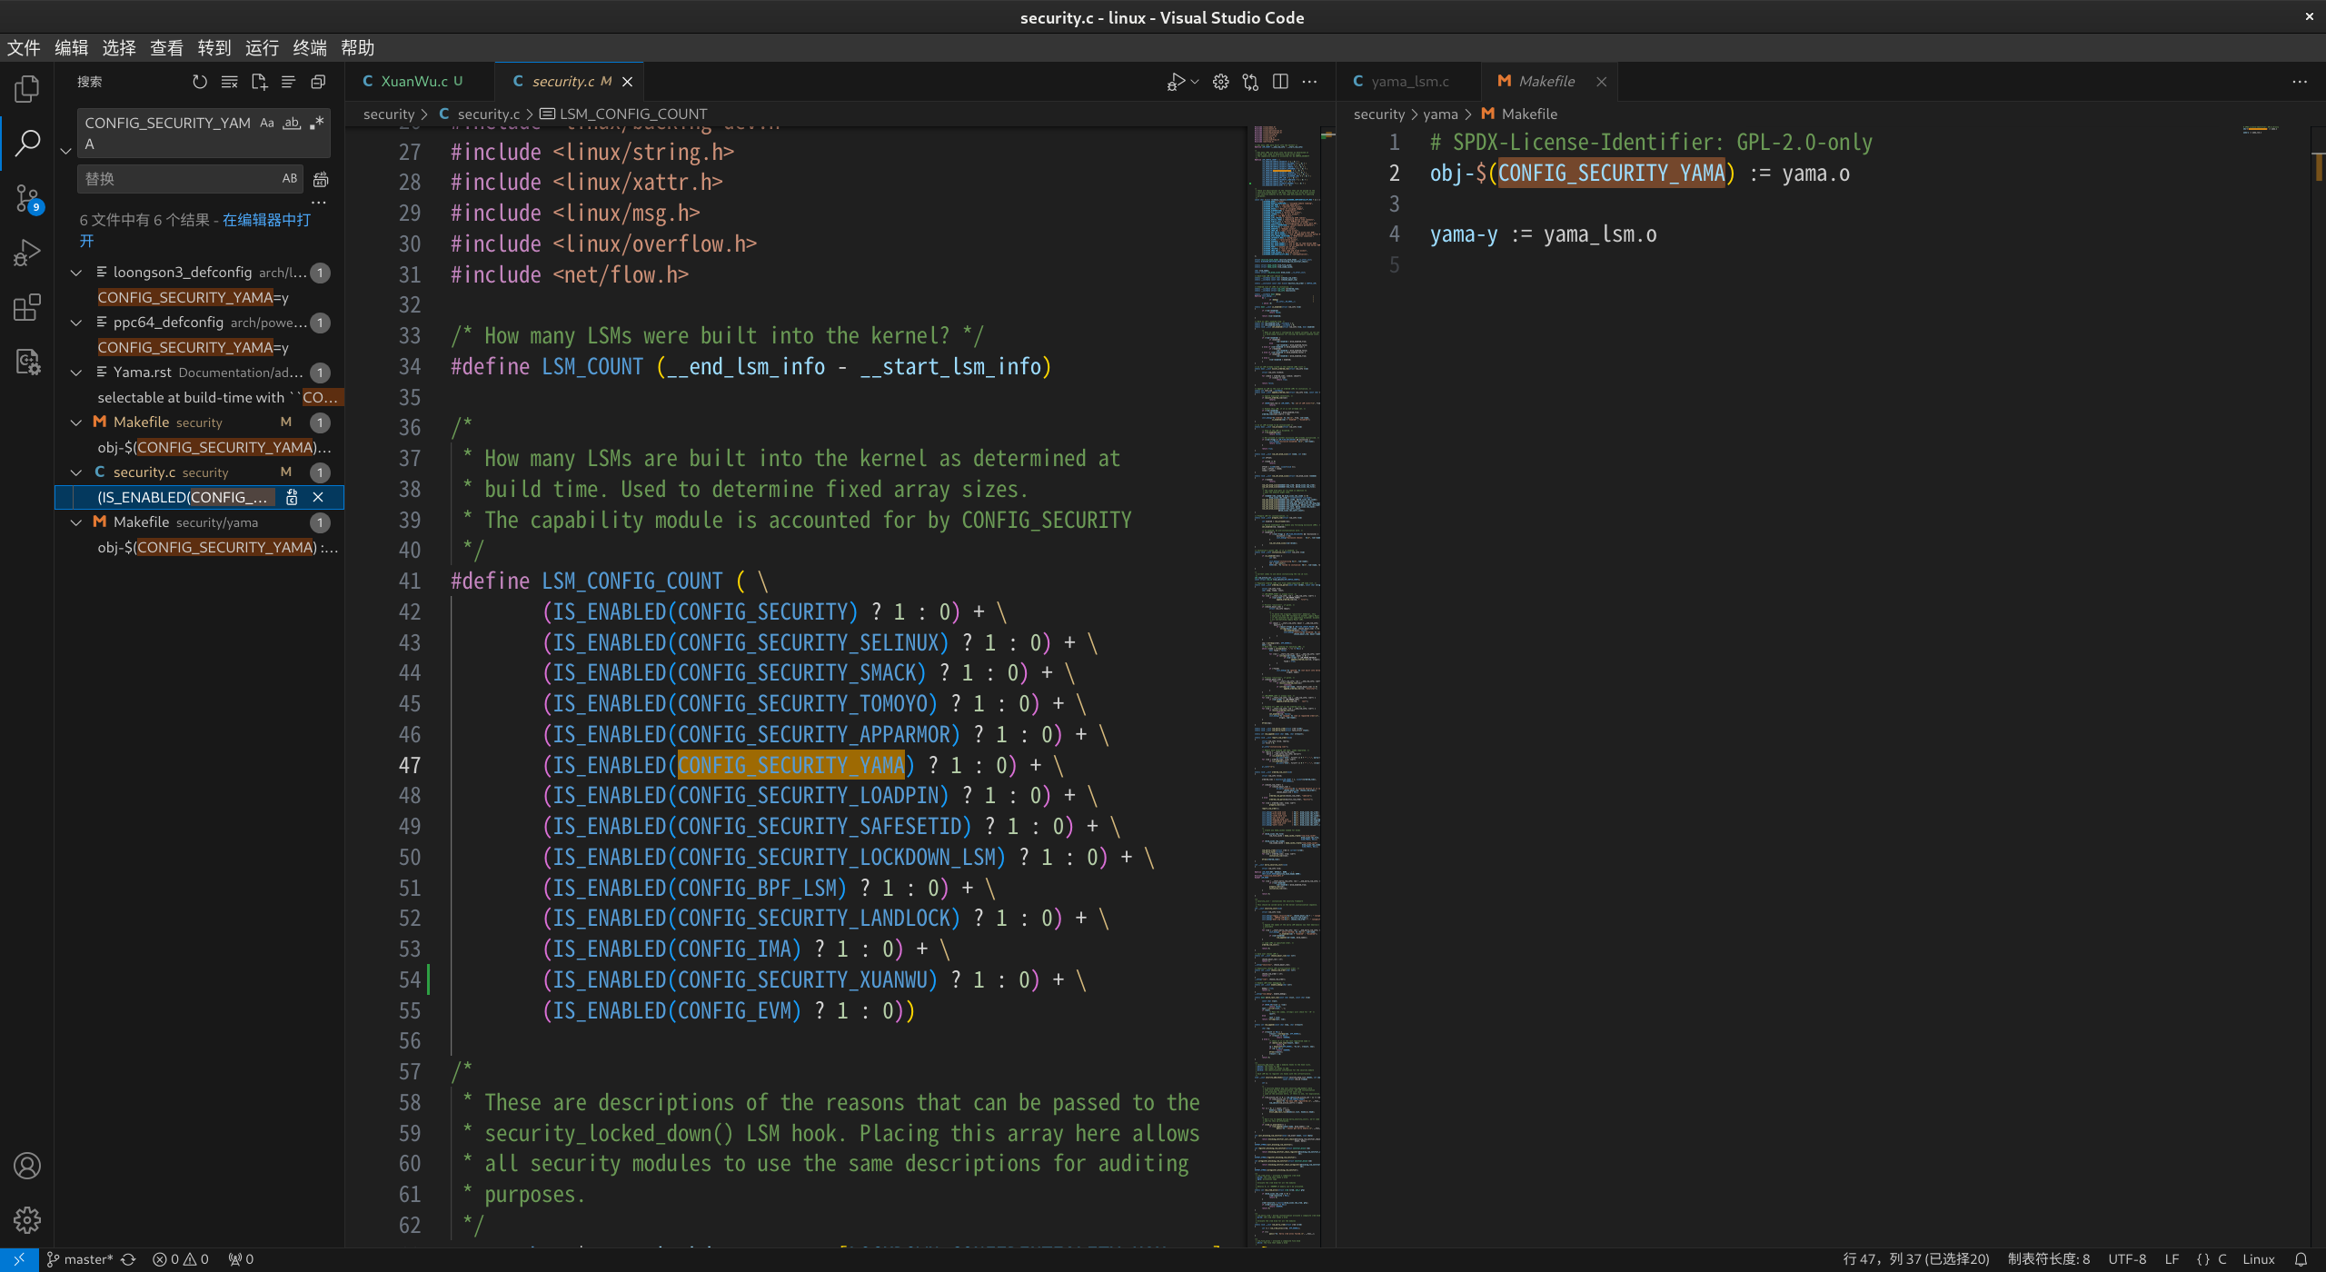Open more actions for security.c editor group

click(x=1309, y=82)
